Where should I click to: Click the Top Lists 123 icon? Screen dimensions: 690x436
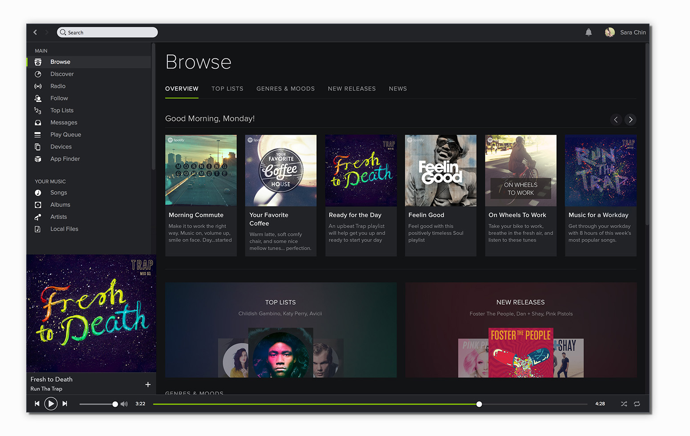38,110
